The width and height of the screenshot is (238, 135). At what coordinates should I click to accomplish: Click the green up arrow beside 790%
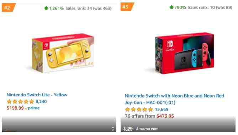coord(171,7)
